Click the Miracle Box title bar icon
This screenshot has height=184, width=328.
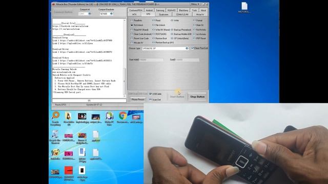coord(53,4)
